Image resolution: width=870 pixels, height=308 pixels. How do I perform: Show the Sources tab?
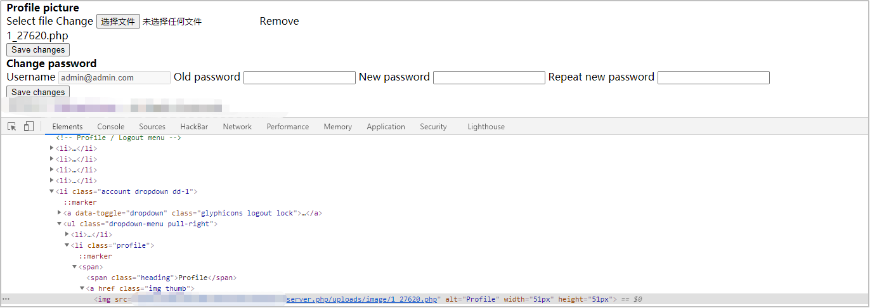[152, 127]
